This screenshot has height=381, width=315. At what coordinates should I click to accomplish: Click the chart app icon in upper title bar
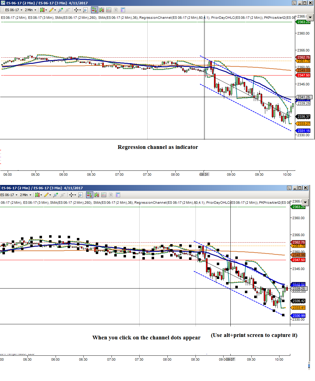(x=3, y=3)
